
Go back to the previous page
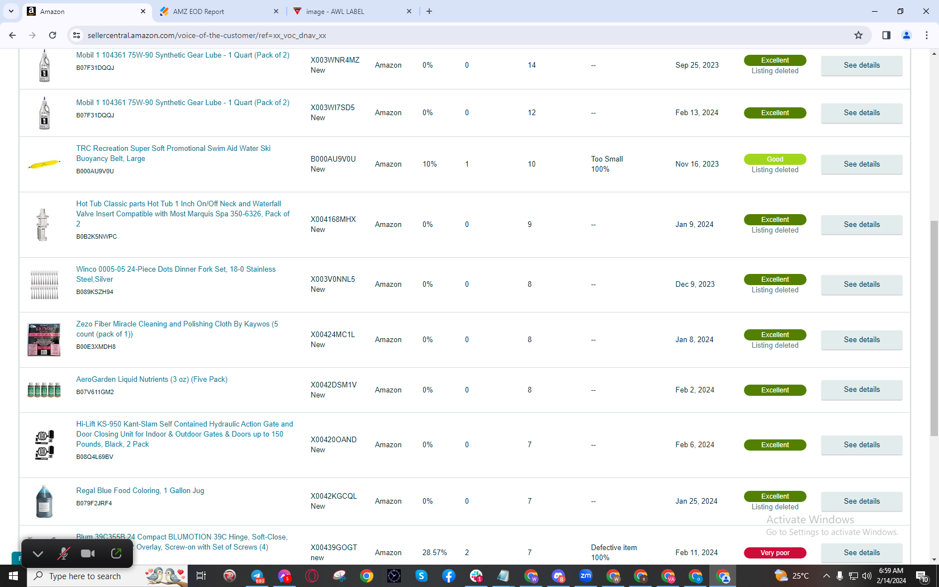[x=12, y=35]
